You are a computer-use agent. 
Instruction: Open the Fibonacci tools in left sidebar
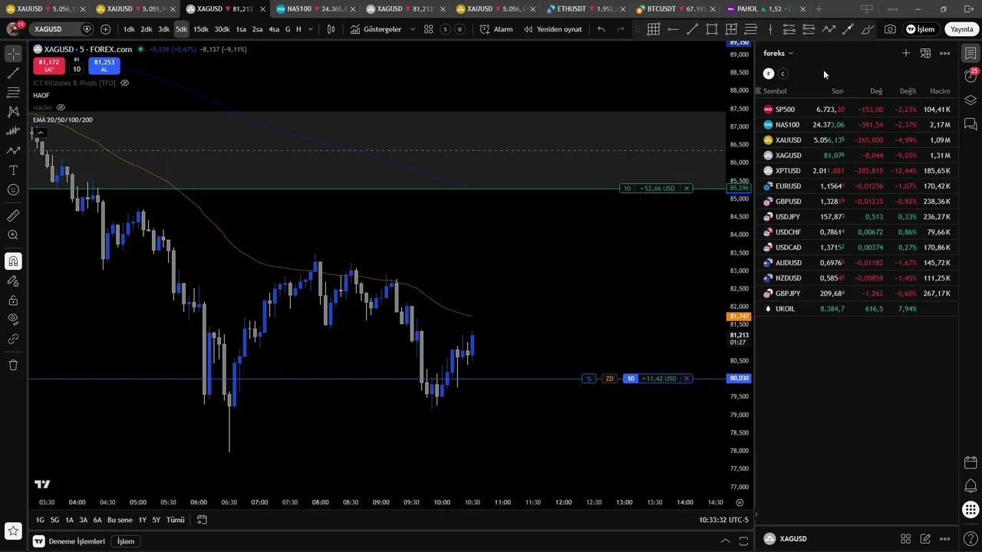pyautogui.click(x=13, y=93)
